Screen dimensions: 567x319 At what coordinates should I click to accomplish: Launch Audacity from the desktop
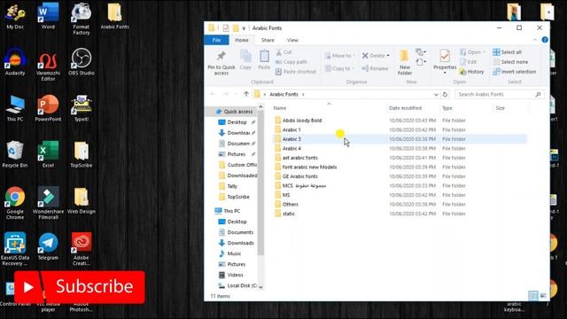click(x=15, y=62)
